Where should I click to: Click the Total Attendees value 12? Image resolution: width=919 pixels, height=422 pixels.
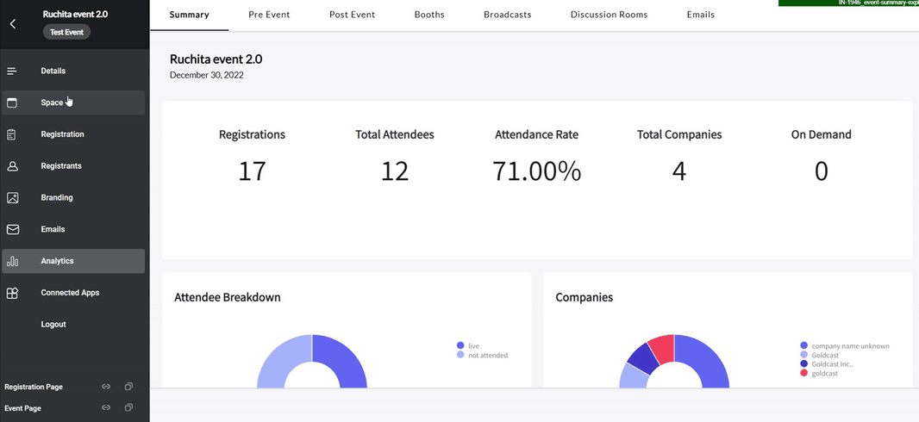(x=395, y=171)
